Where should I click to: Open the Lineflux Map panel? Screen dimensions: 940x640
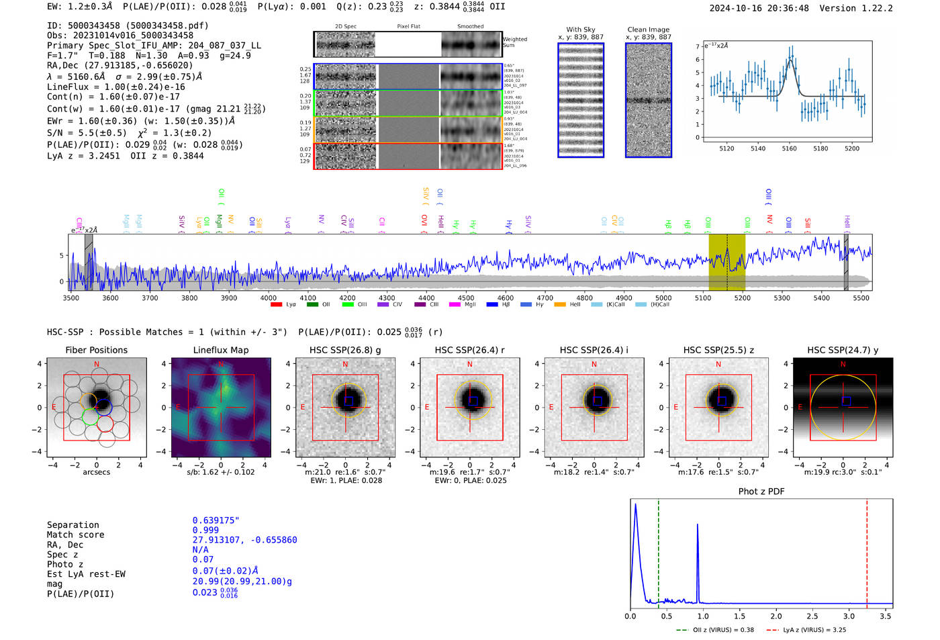click(x=221, y=407)
